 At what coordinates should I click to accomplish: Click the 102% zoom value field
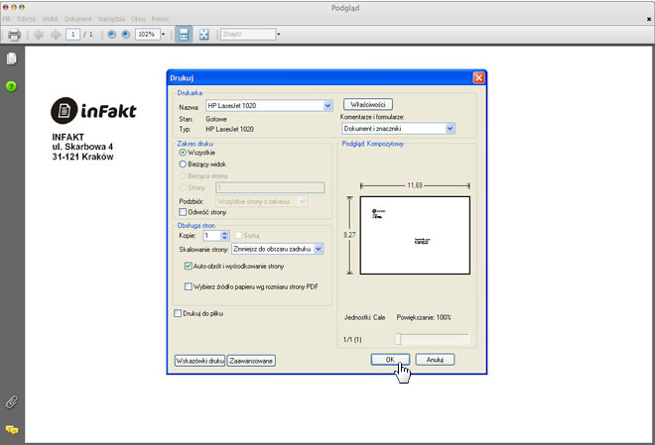click(148, 35)
